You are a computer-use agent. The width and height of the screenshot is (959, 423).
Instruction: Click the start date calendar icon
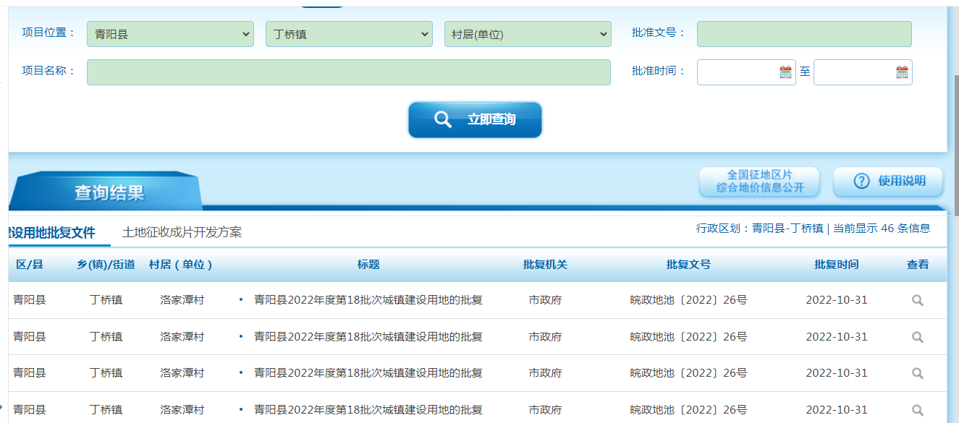pyautogui.click(x=785, y=72)
